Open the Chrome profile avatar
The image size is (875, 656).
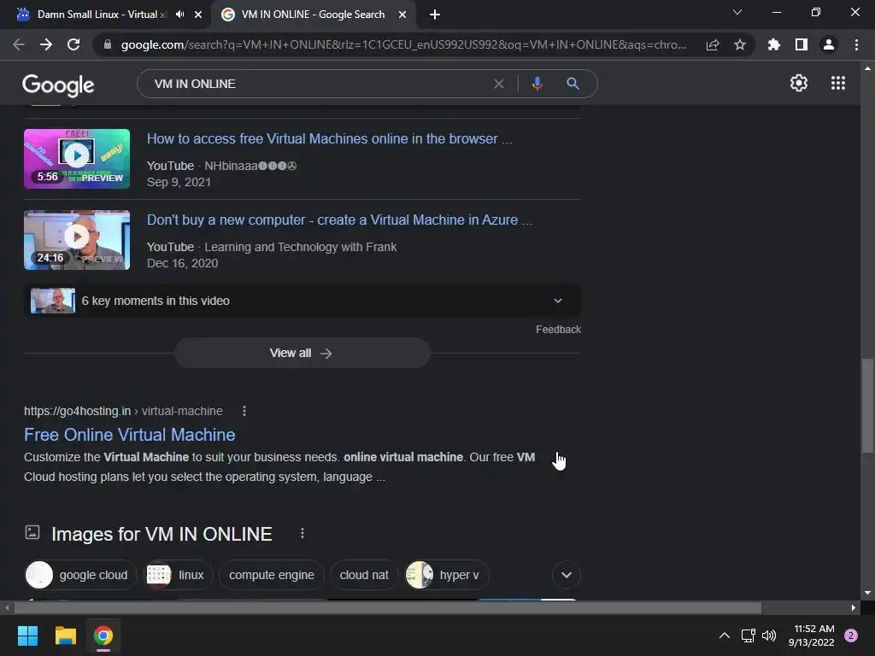click(x=829, y=44)
